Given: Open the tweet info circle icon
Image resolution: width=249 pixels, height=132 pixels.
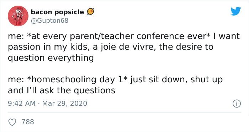Looking at the screenshot, I should coord(237,104).
